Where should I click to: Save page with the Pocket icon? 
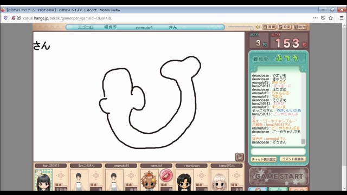click(323, 18)
